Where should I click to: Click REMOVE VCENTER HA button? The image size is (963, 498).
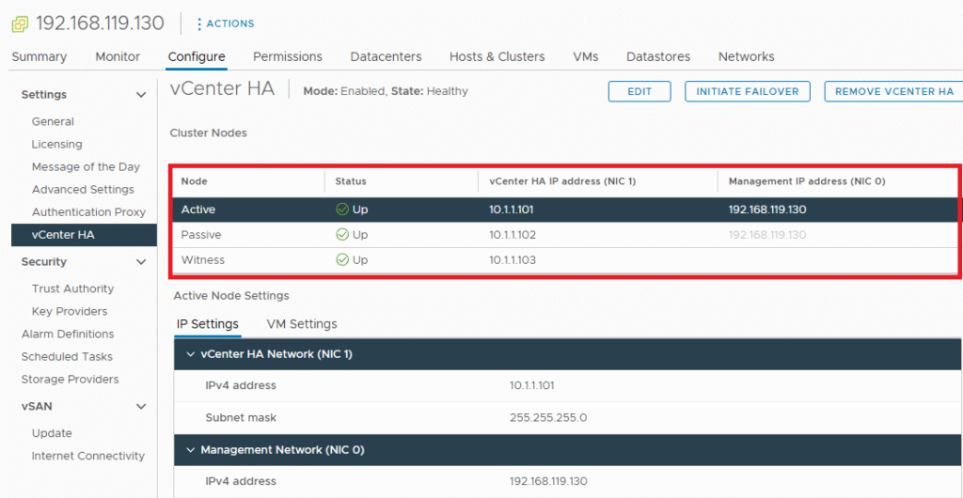(893, 91)
